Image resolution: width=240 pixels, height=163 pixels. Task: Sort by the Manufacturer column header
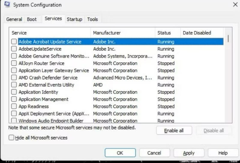coord(123,33)
